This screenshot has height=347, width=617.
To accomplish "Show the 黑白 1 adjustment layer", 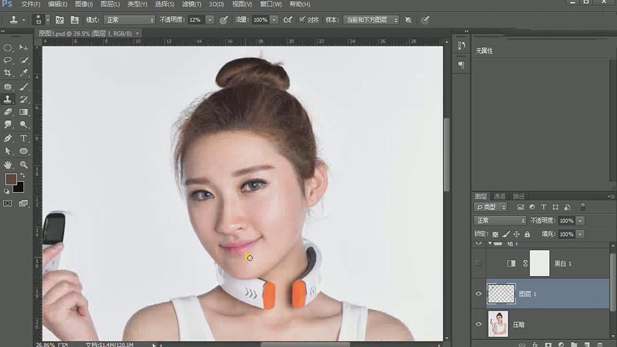I will [479, 264].
